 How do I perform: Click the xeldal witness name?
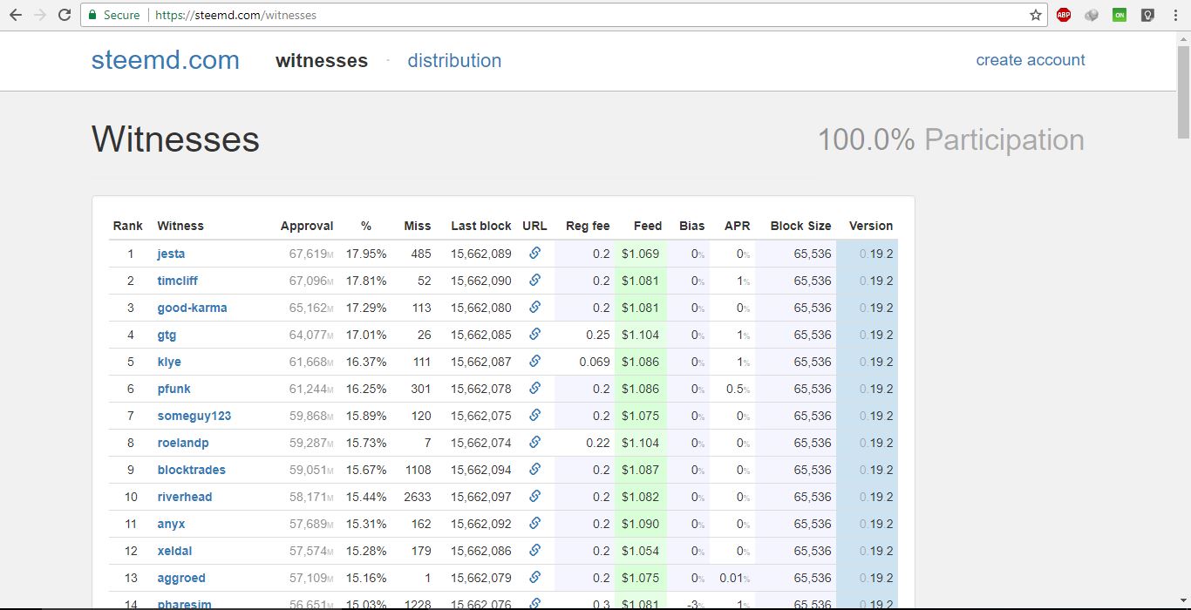(x=174, y=552)
